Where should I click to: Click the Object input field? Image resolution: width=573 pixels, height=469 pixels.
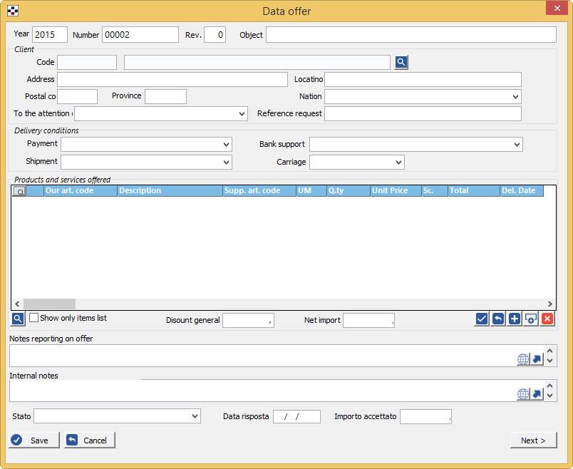click(x=411, y=35)
